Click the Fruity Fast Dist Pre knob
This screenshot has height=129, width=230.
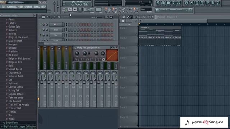(77, 53)
